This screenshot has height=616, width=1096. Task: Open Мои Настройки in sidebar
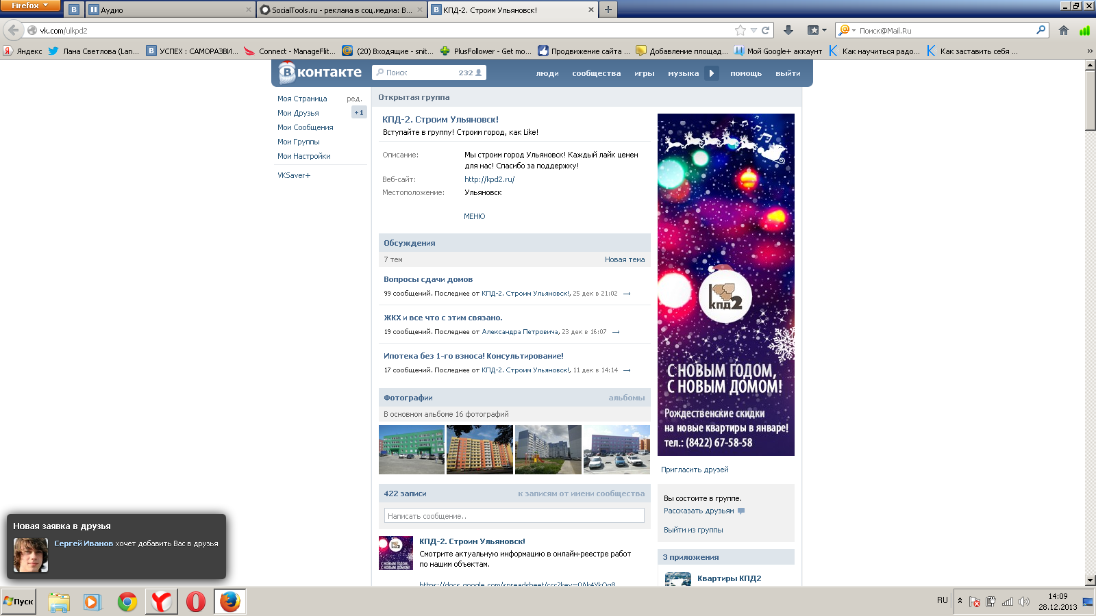point(304,156)
